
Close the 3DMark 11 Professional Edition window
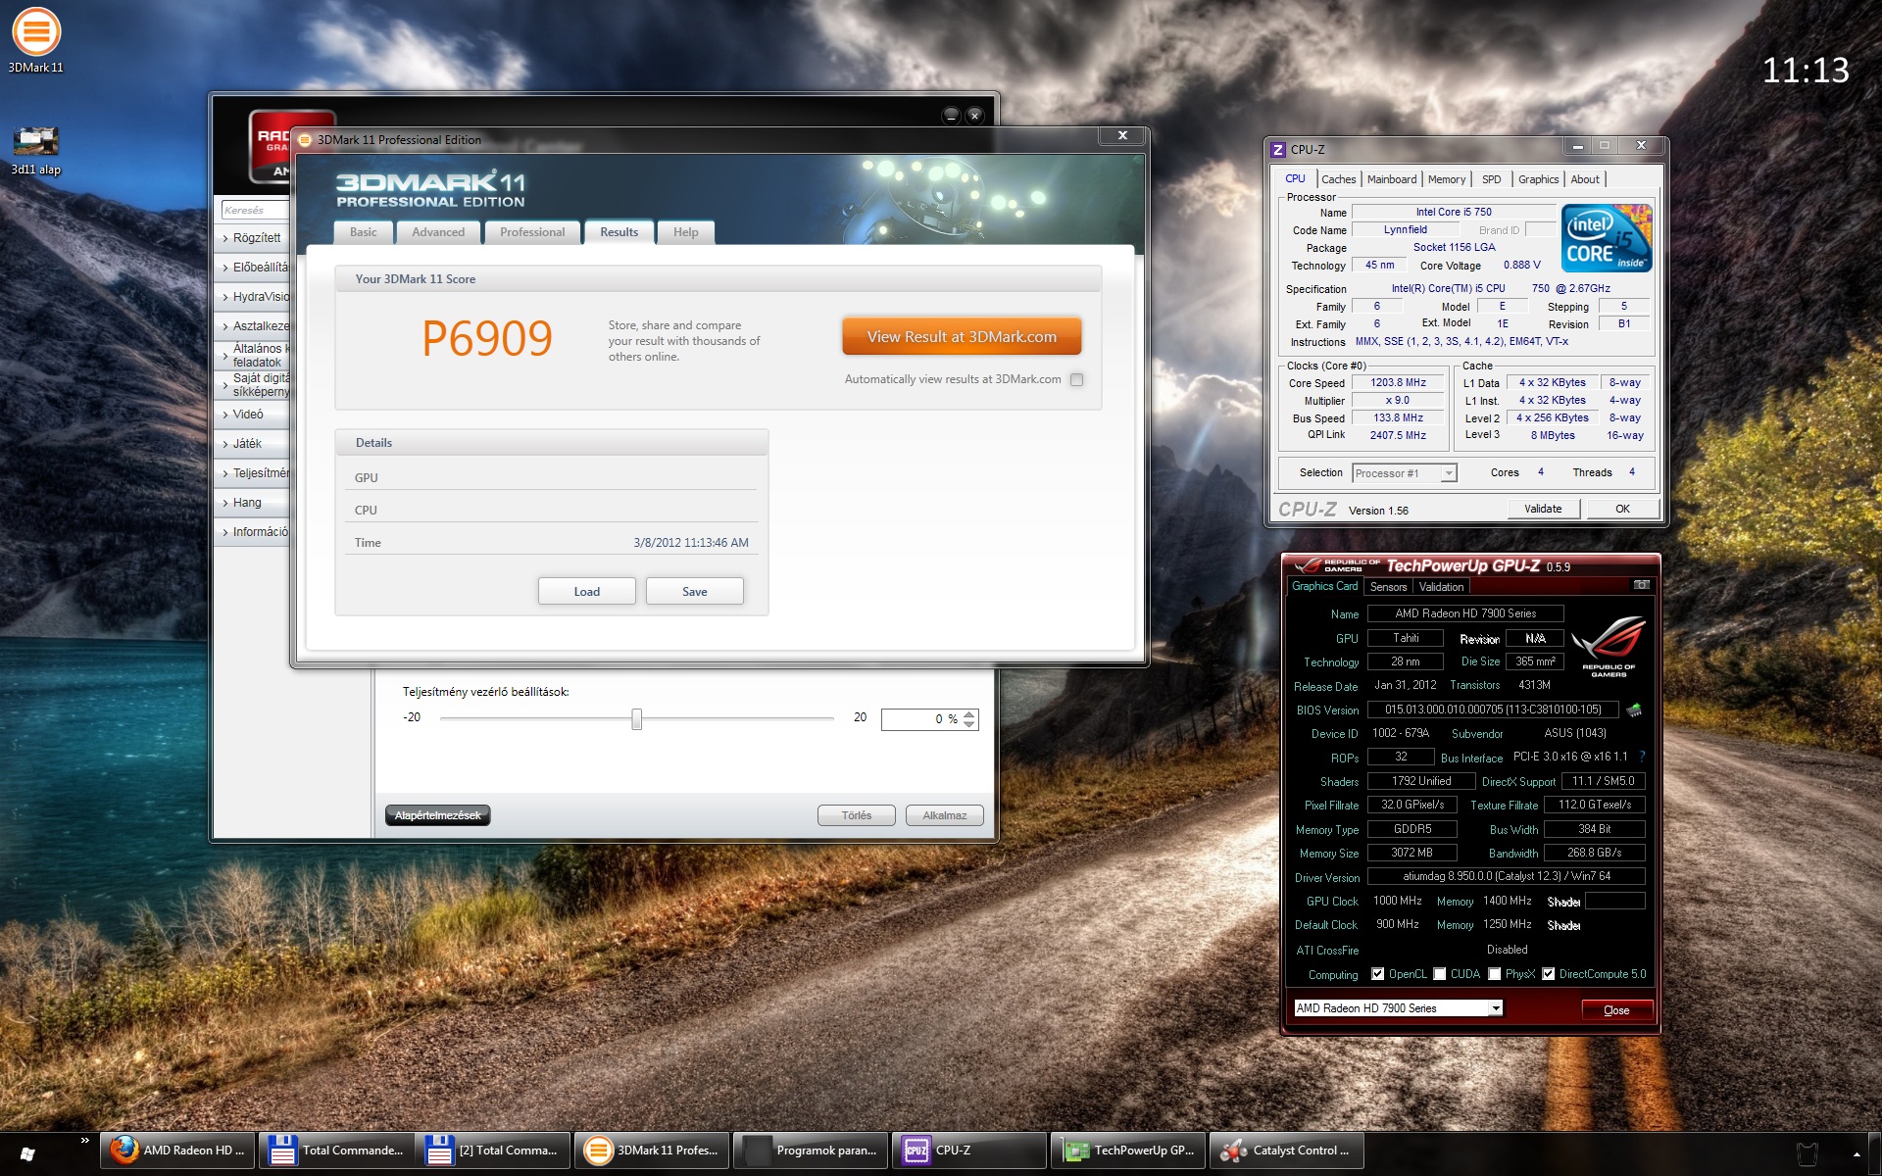click(x=1122, y=135)
